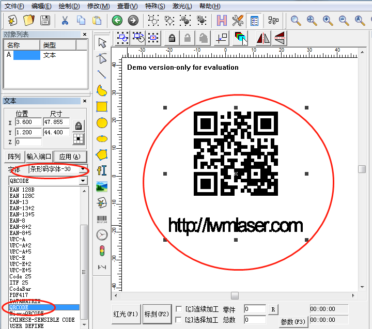372x329 pixels.
Task: Click the Paste clipboard icon
Action: [x=97, y=20]
